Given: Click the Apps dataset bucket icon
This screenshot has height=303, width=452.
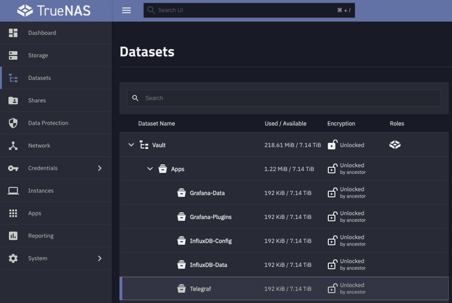Looking at the screenshot, I should (163, 169).
